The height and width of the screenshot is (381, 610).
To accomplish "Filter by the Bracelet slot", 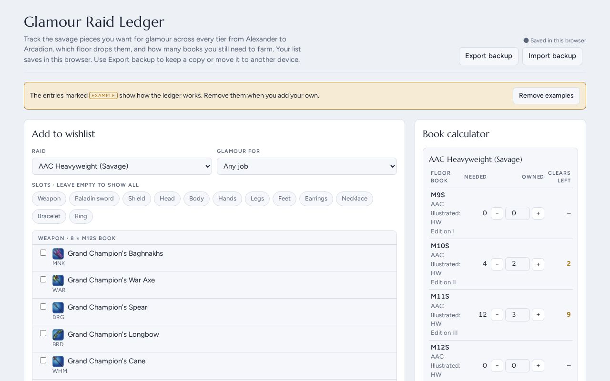I will click(x=49, y=216).
